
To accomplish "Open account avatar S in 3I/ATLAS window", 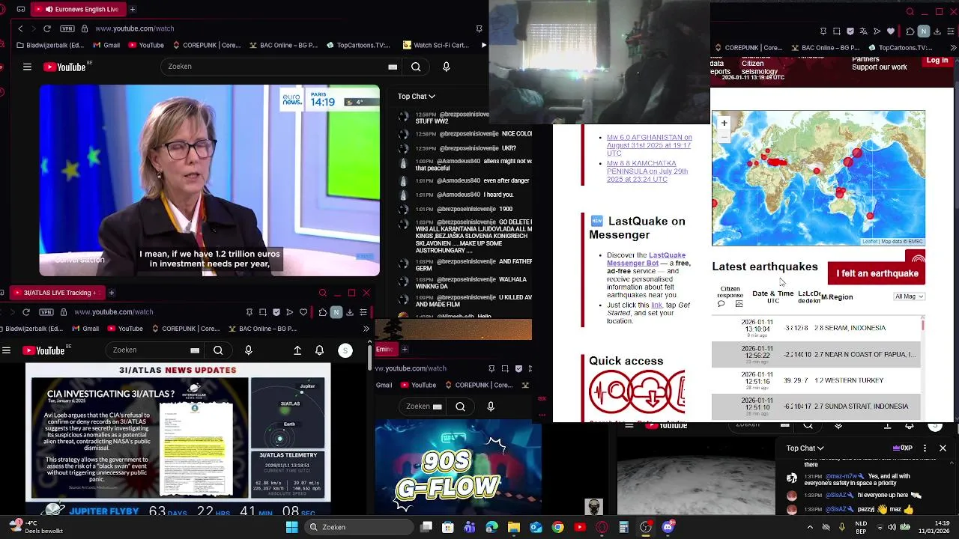I will pos(345,350).
